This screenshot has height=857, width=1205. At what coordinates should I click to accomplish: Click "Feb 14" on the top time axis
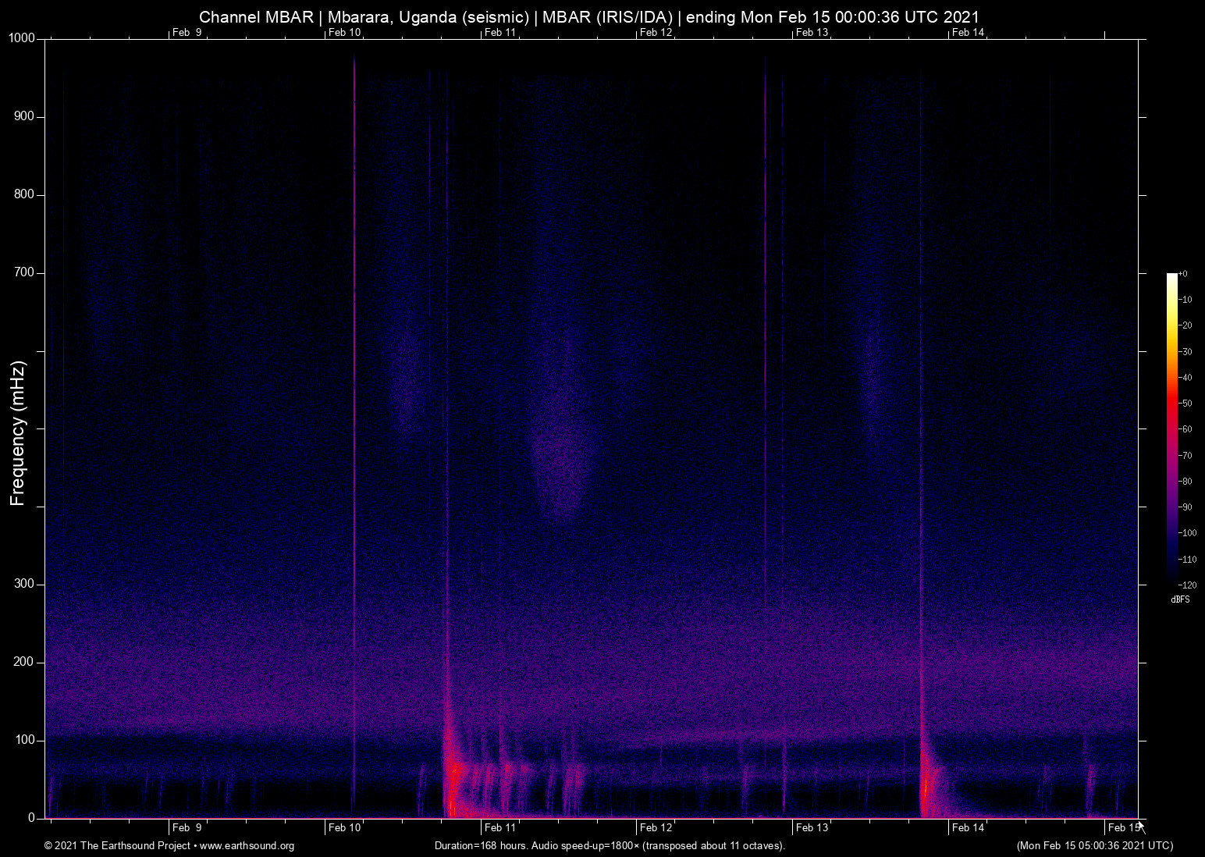[969, 32]
